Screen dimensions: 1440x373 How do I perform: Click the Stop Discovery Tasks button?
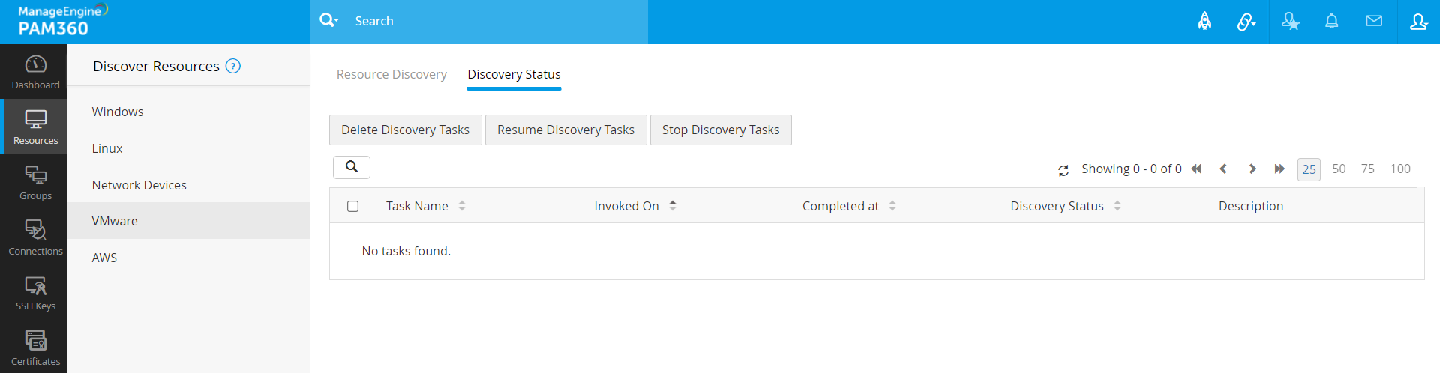click(x=721, y=130)
